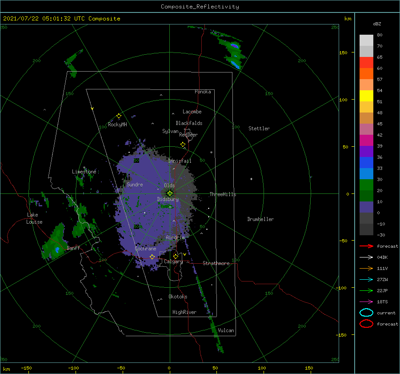Click the red forecast arrow in the legend
The image size is (400, 374).
coord(366,246)
